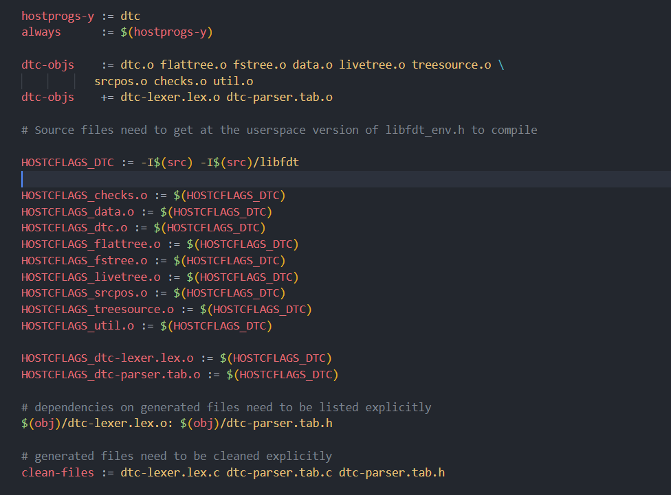Click 'HOSTCFLAGS_livetree.o' variable
The height and width of the screenshot is (495, 671).
pyautogui.click(x=91, y=277)
